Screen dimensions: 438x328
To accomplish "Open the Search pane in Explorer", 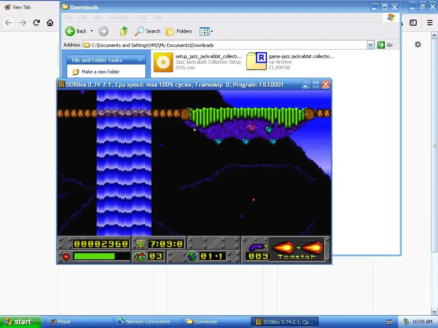I will click(147, 31).
